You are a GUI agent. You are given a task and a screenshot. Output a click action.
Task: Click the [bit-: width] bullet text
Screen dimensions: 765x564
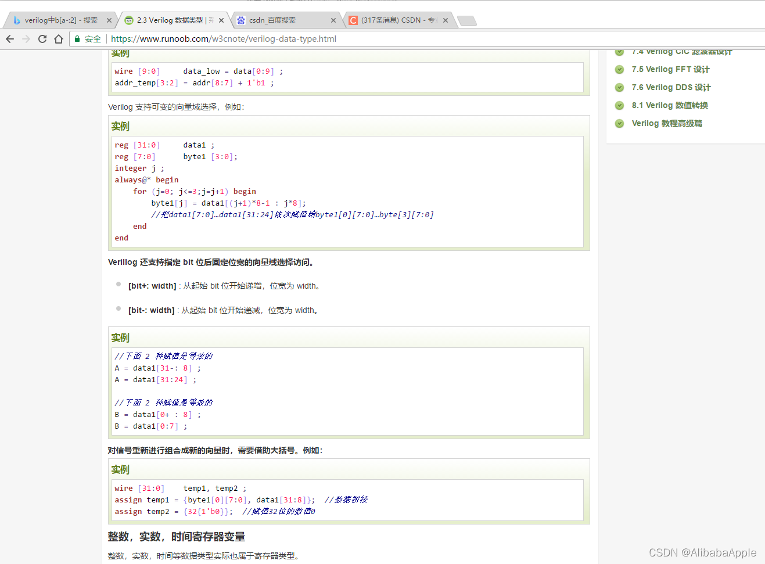point(224,310)
